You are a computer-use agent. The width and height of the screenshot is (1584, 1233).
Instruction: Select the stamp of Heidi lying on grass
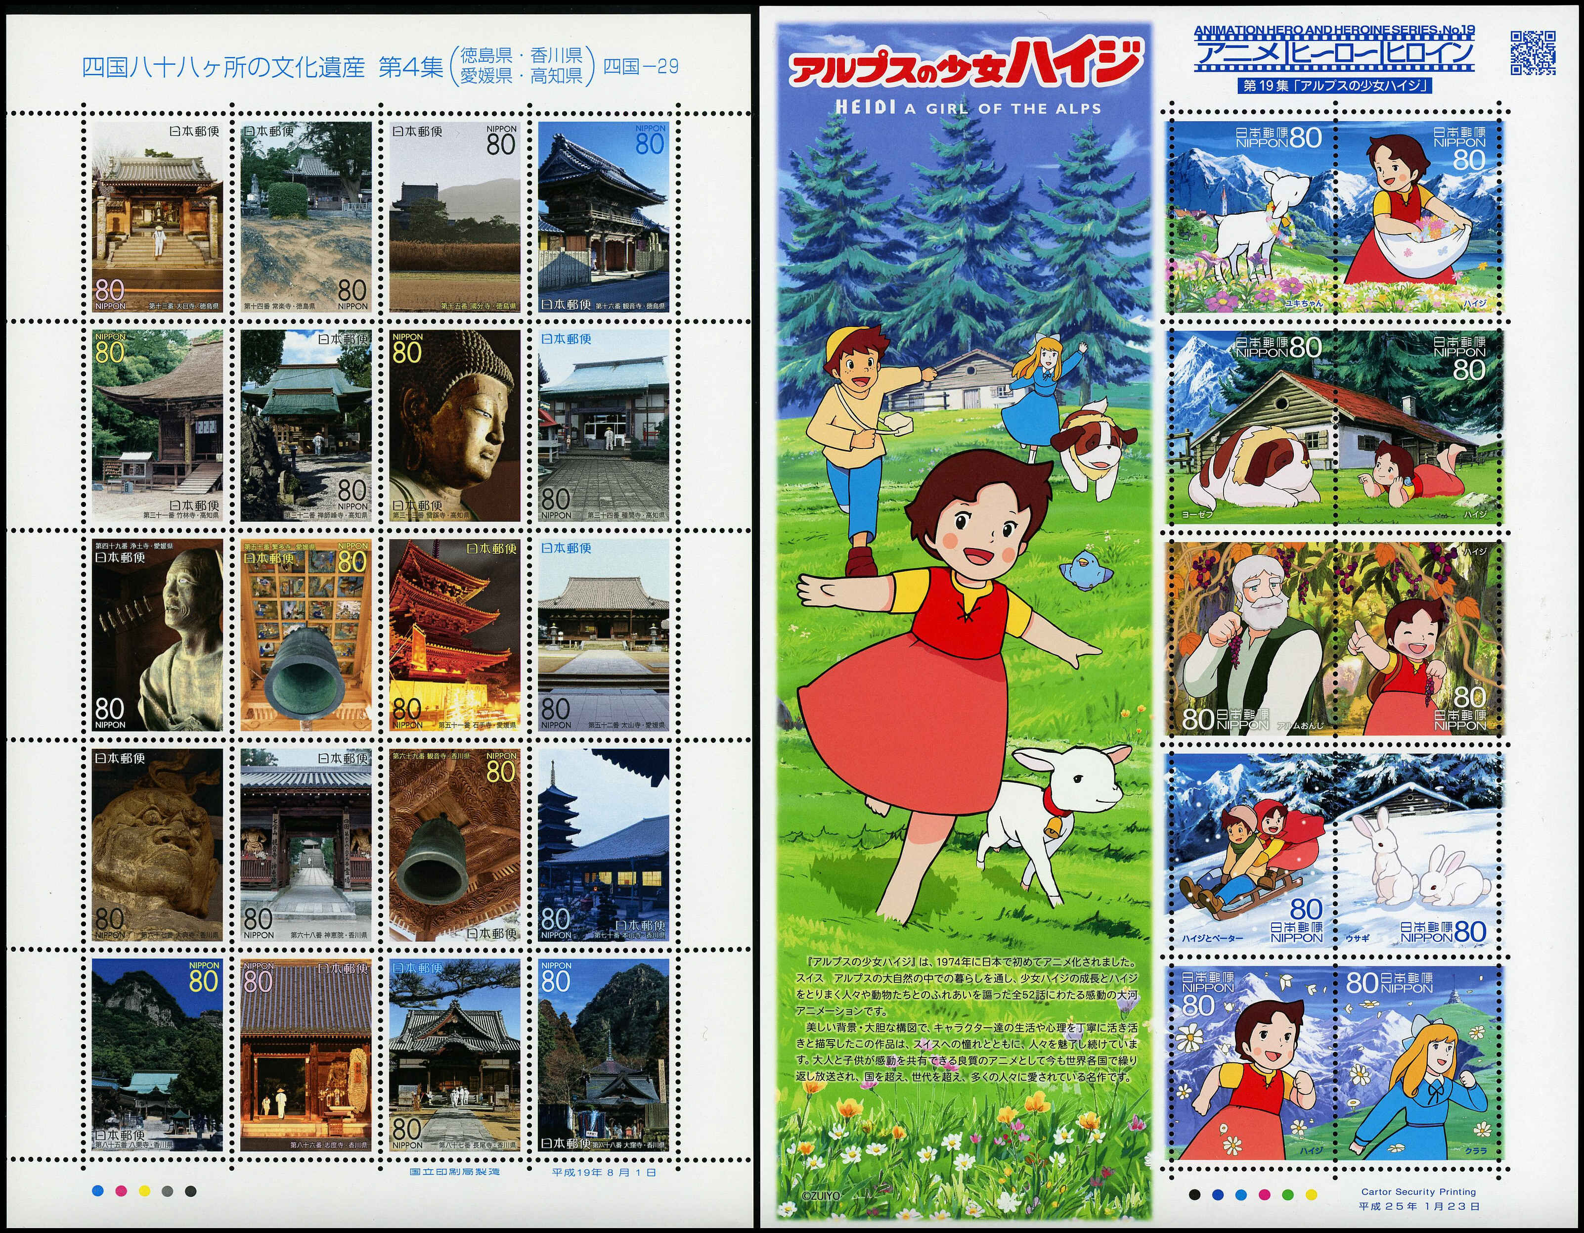click(1419, 427)
